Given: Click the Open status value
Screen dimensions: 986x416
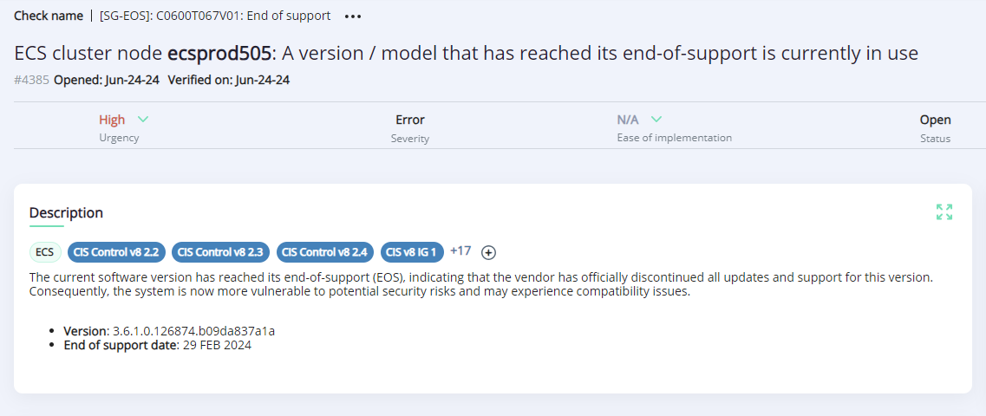Looking at the screenshot, I should tap(935, 120).
